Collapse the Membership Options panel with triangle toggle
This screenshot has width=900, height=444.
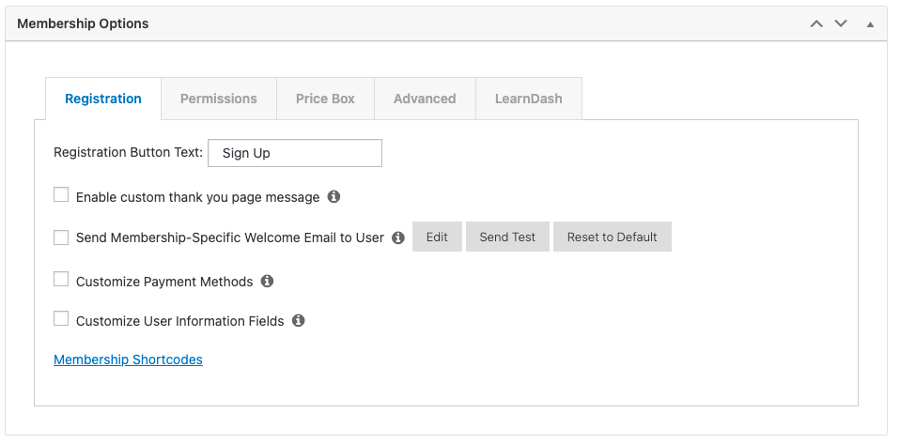[x=870, y=23]
